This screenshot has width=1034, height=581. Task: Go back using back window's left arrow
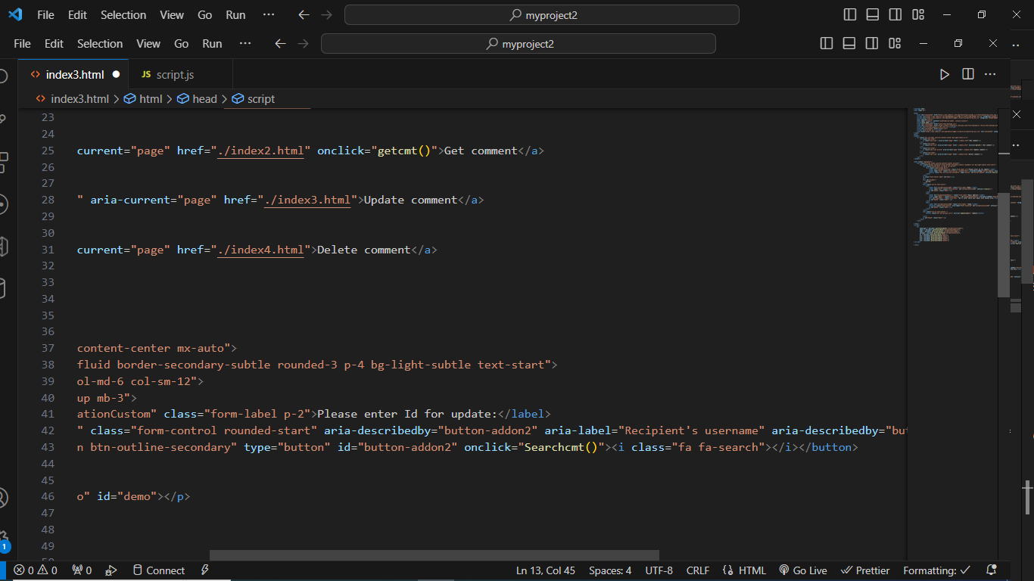point(304,15)
